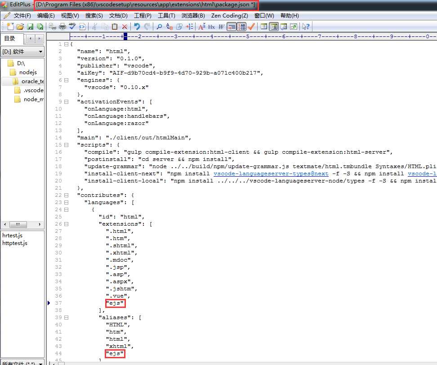Click the Copy icon in the toolbar
This screenshot has width=437, height=365.
coord(104,27)
